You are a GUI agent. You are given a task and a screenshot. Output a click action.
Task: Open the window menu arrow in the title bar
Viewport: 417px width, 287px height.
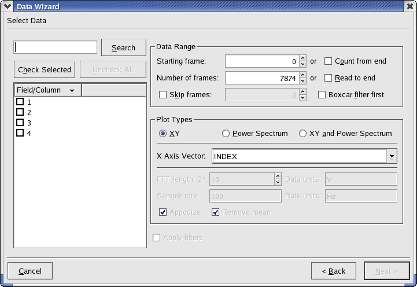click(7, 6)
